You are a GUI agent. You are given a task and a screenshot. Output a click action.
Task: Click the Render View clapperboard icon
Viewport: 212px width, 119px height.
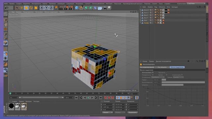61,8
